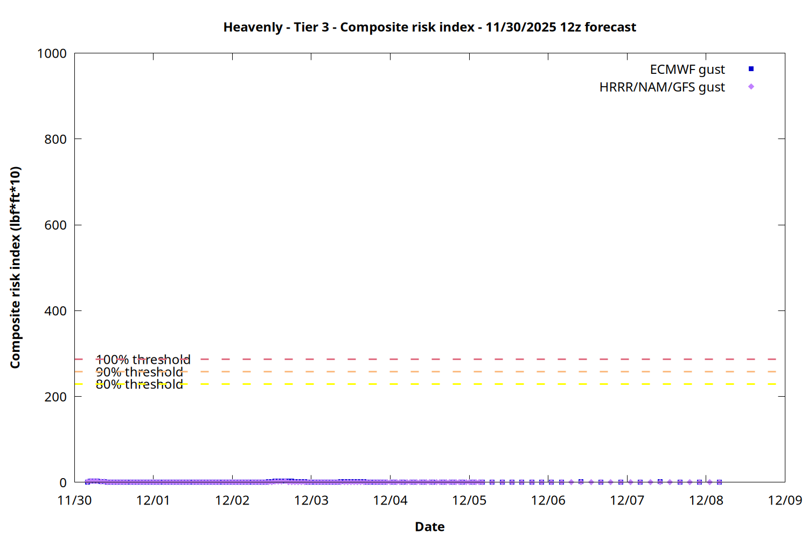Image resolution: width=808 pixels, height=539 pixels.
Task: Click the 800 y-axis tick label
Action: 55,139
